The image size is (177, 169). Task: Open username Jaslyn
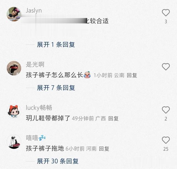tap(34, 11)
